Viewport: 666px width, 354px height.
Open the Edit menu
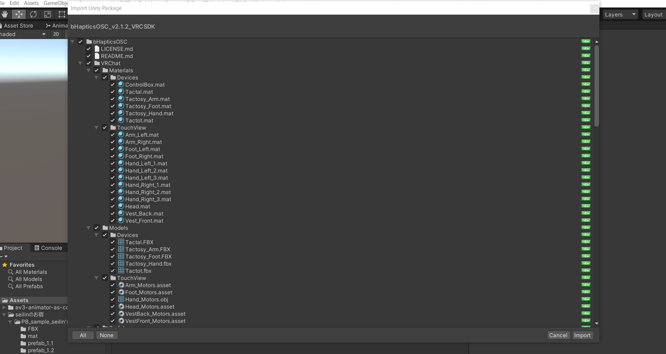pyautogui.click(x=14, y=3)
